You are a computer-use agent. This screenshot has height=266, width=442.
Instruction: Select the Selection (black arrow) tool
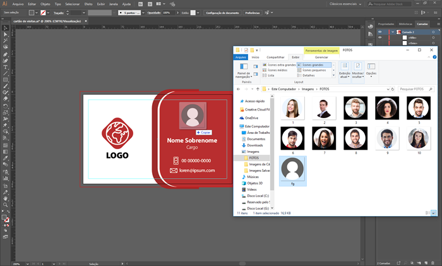(x=5, y=28)
